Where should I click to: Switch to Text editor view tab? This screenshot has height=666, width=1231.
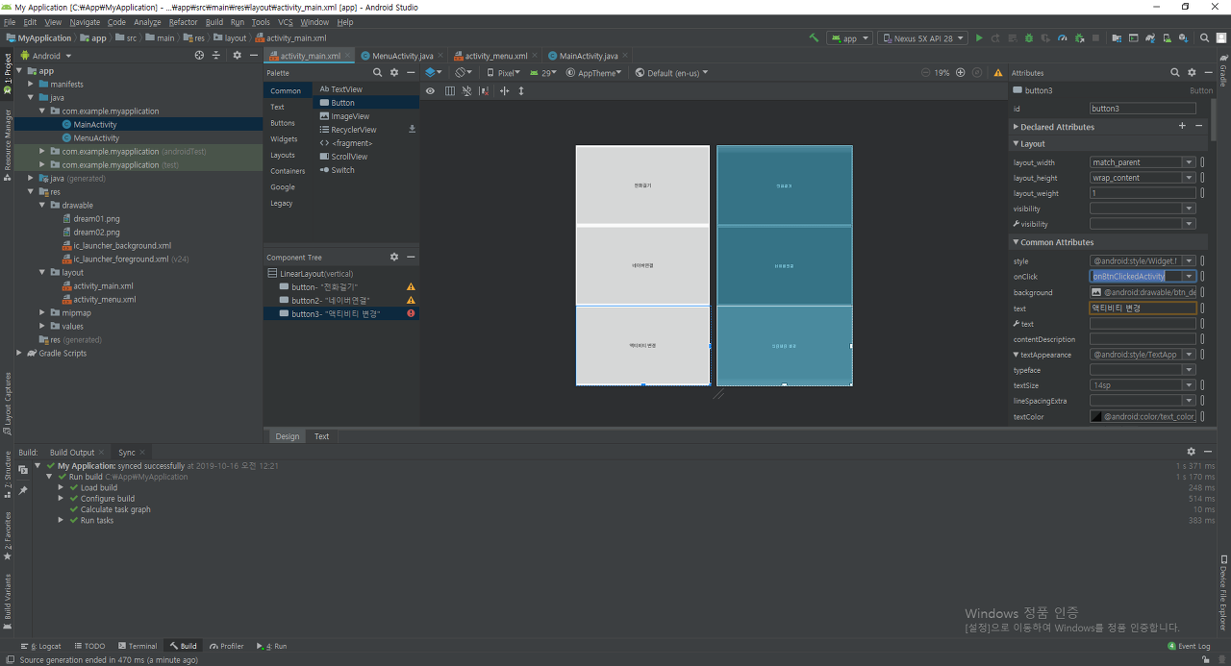(x=321, y=436)
